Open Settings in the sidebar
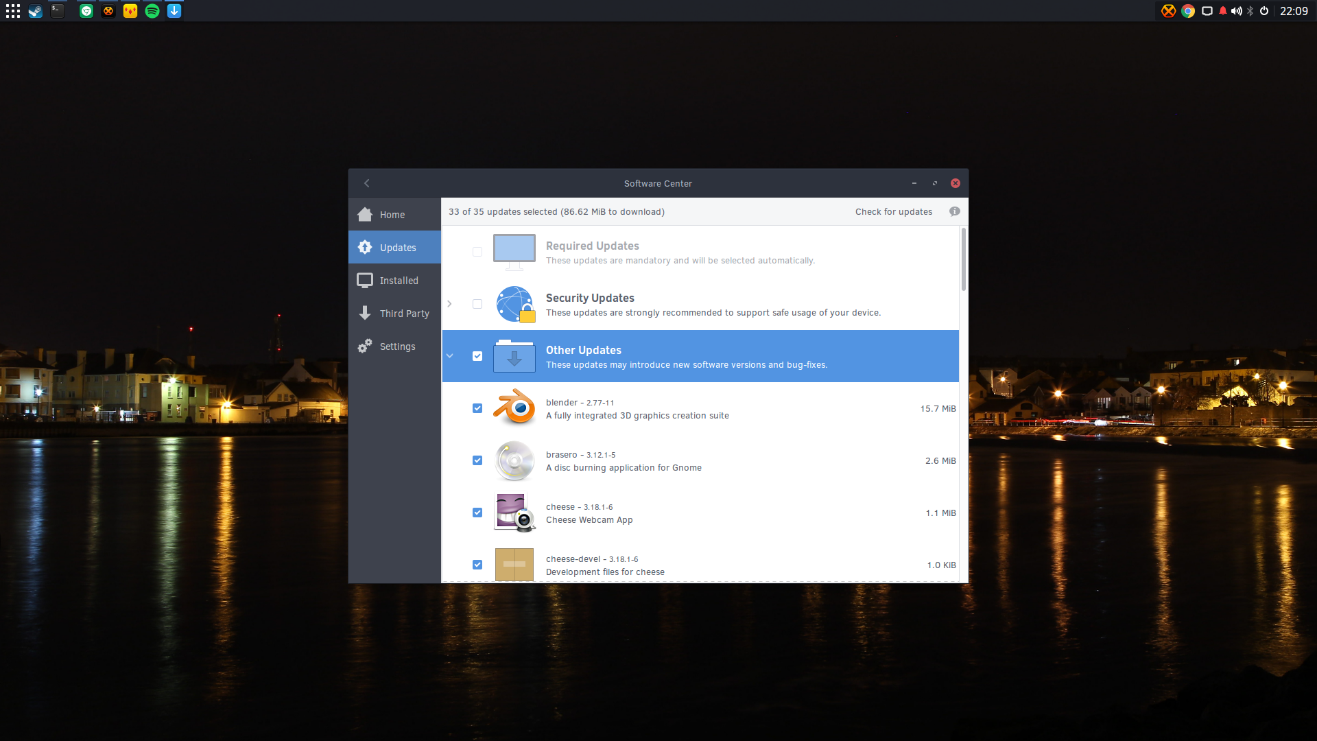 [x=394, y=346]
